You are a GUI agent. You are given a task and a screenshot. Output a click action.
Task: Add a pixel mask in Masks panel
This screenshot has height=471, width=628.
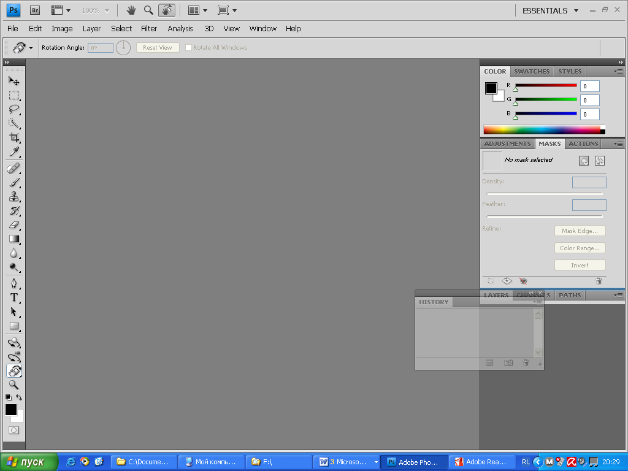pyautogui.click(x=584, y=161)
